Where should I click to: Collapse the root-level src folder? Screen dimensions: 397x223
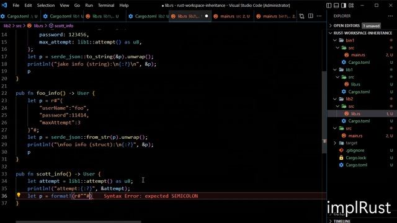(349, 128)
